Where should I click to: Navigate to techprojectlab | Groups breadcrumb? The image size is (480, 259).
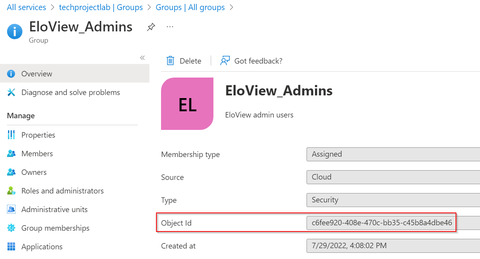[101, 7]
